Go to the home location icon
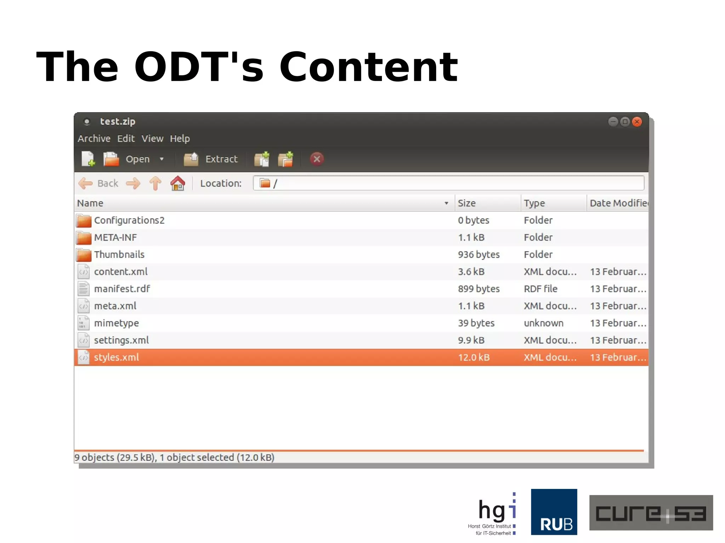Image resolution: width=725 pixels, height=543 pixels. 178,183
